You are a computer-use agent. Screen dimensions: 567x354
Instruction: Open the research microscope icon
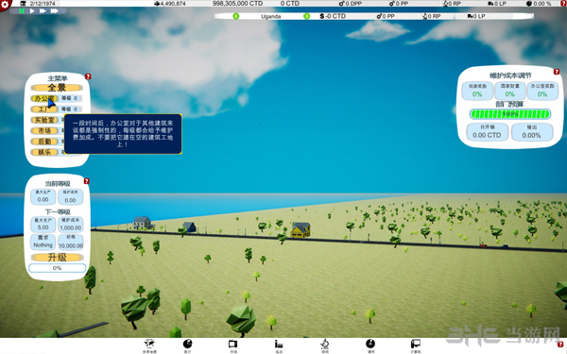coord(325,344)
